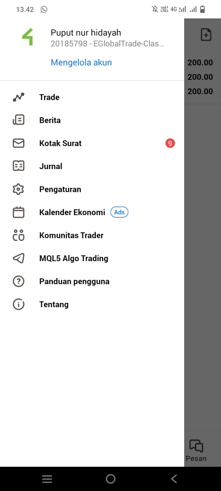
Task: Tap the Panduan pengguna question-mark icon
Action: pos(18,281)
